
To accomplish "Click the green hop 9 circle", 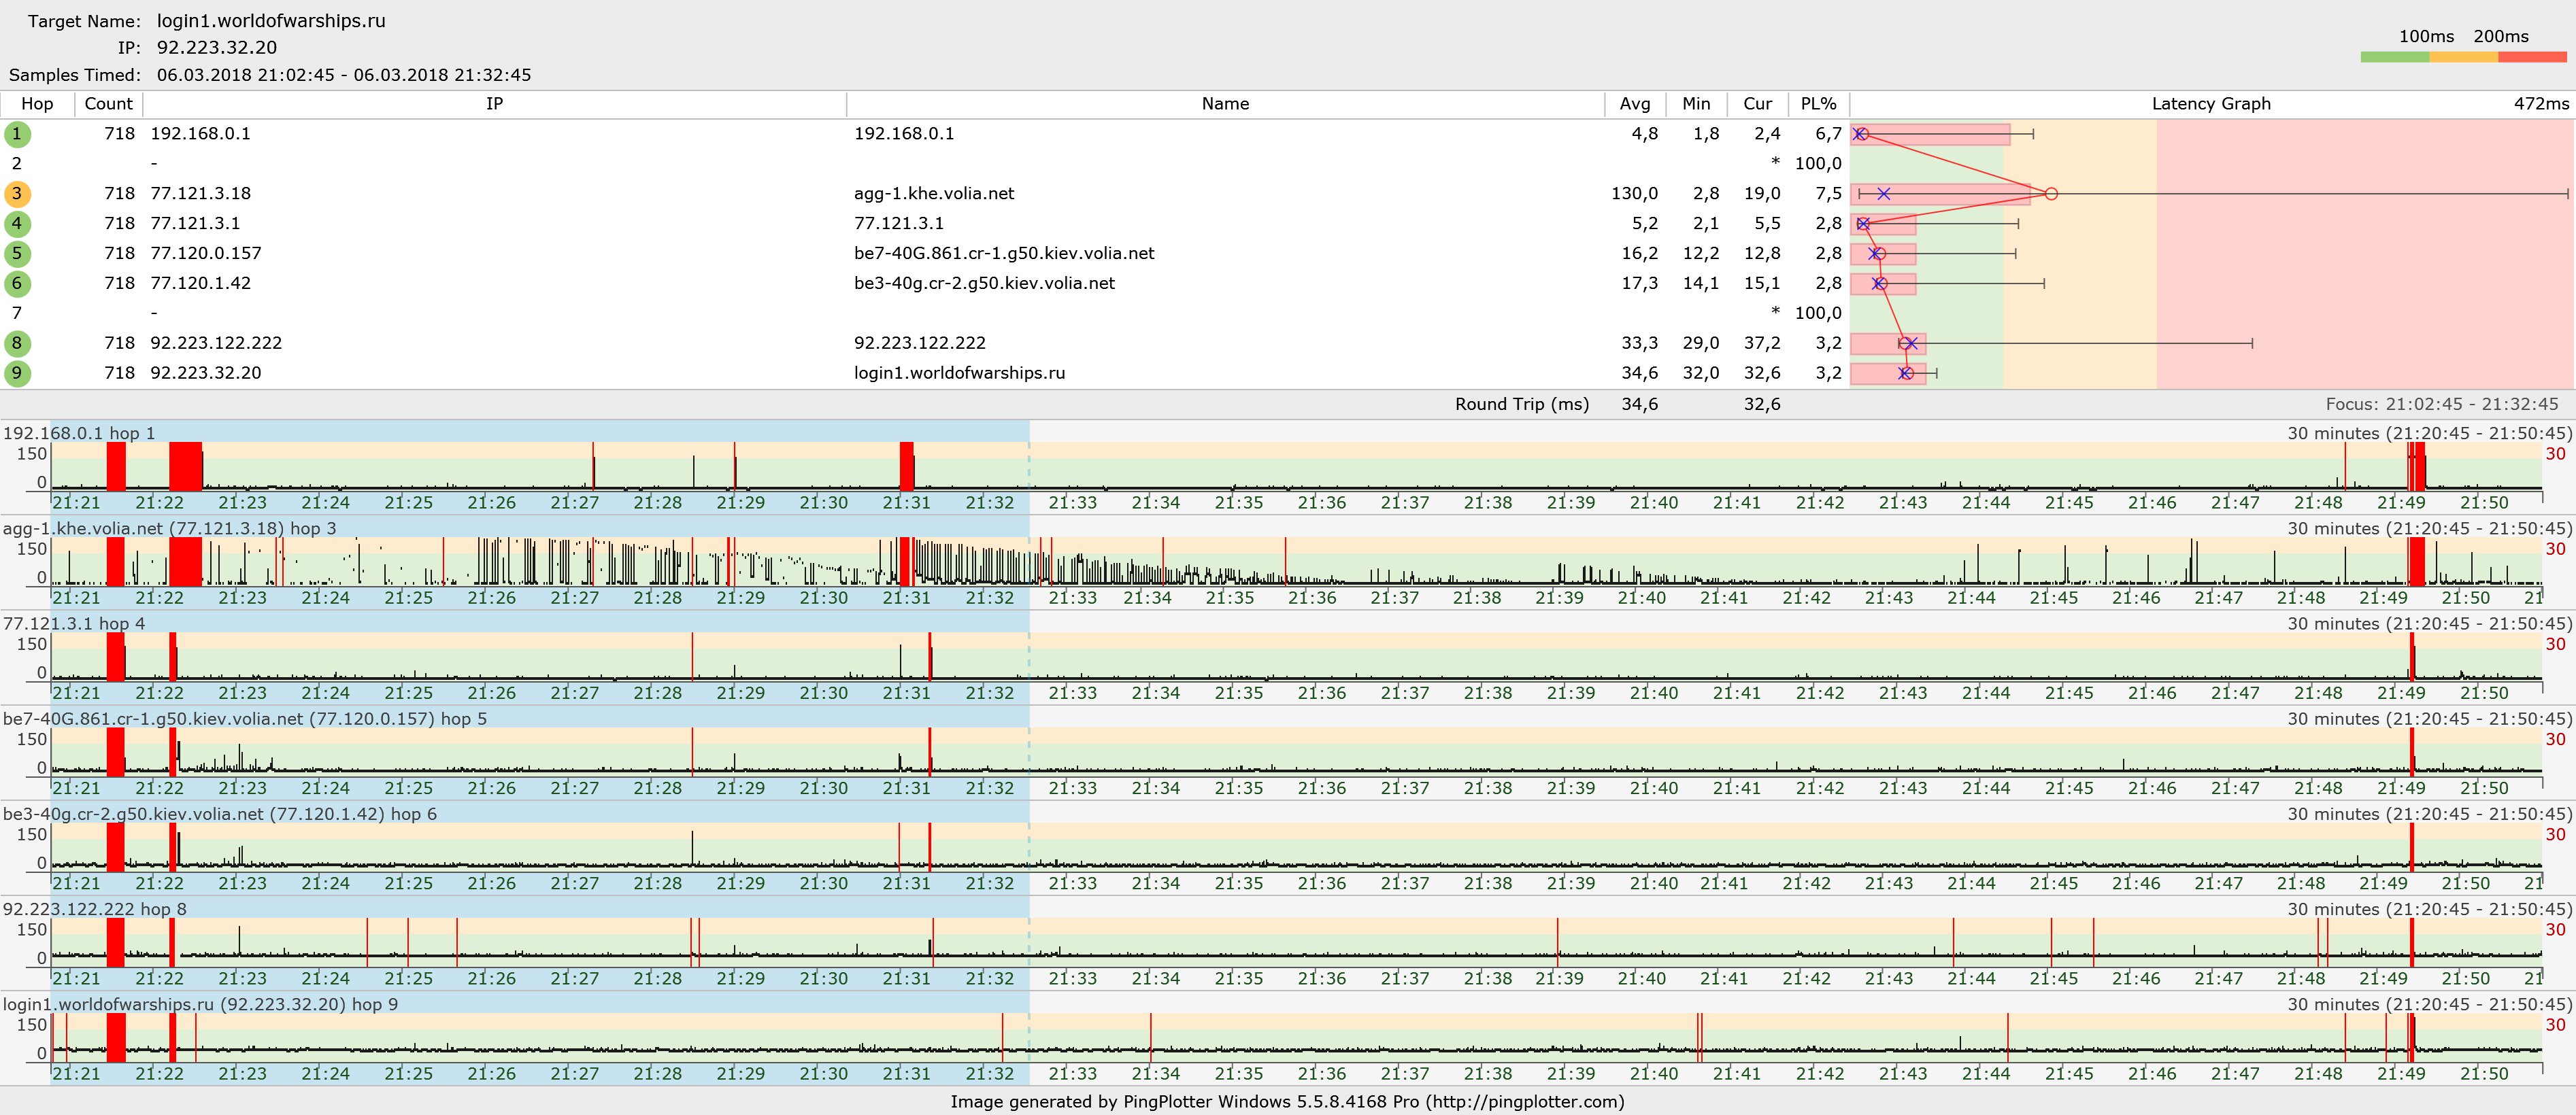I will point(17,374).
